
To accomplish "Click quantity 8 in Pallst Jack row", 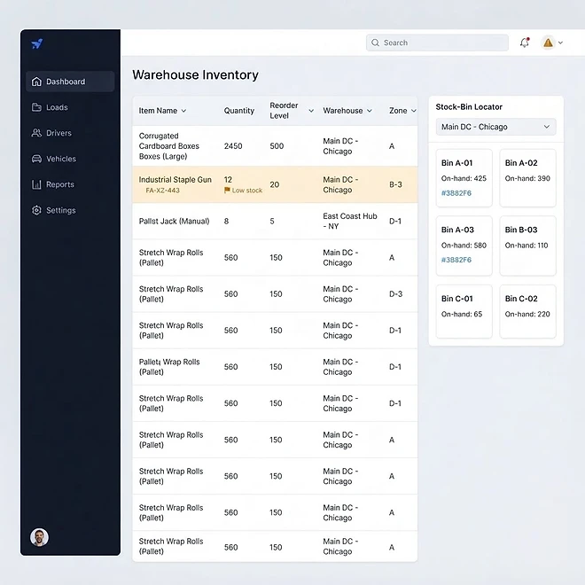I will (x=226, y=222).
